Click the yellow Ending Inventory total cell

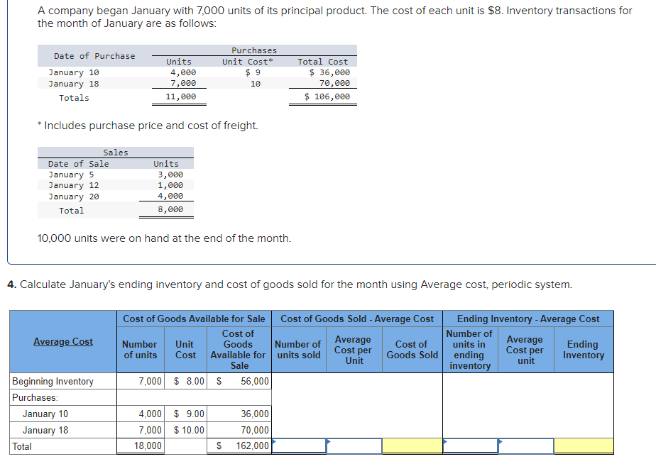click(x=584, y=446)
